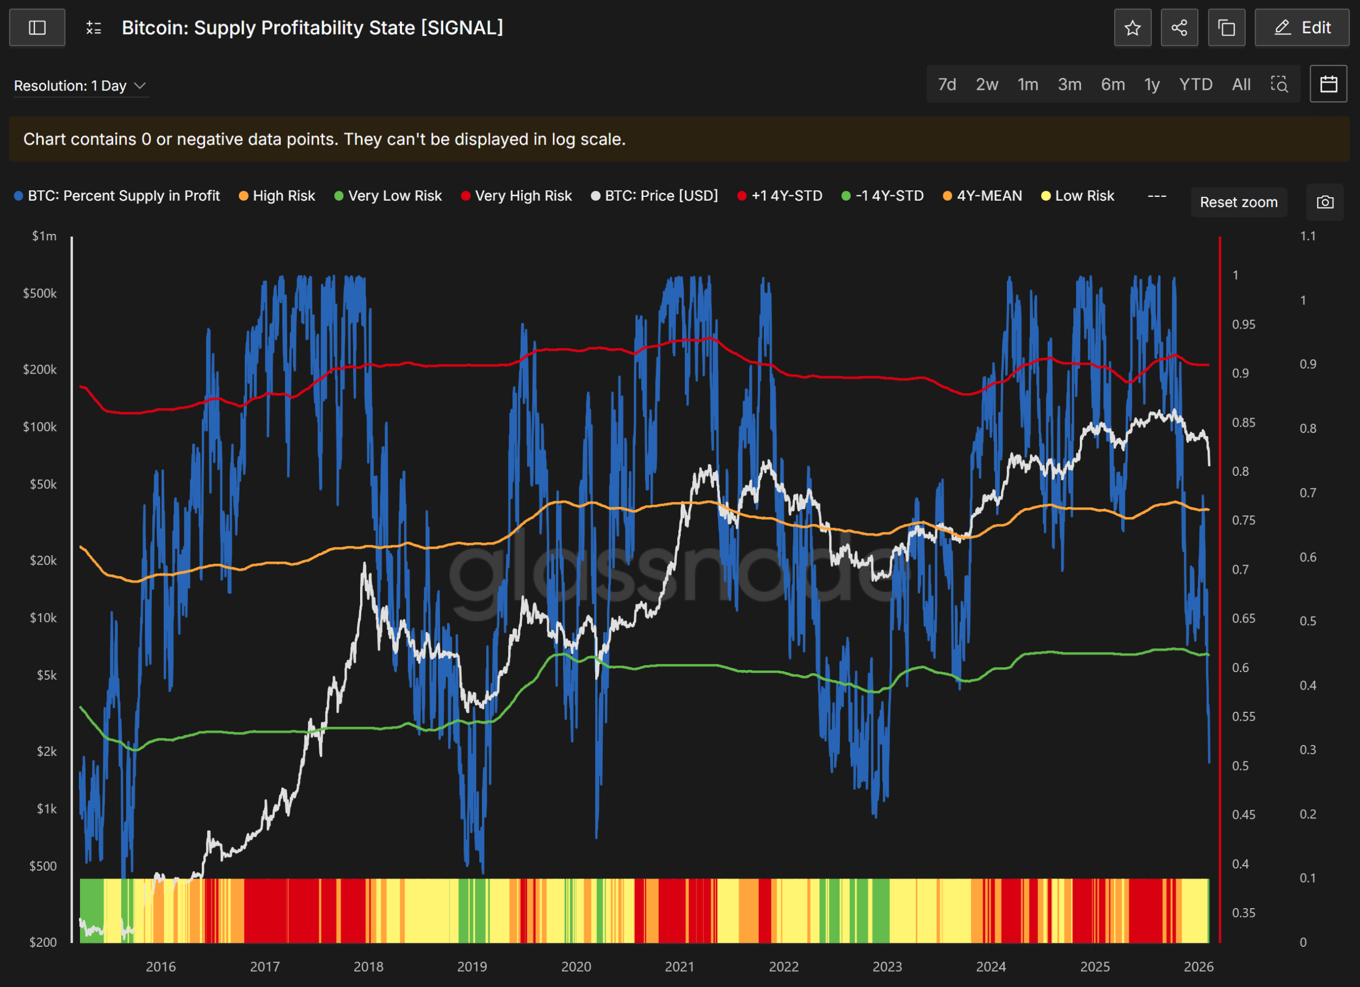Select the 6m time range
The height and width of the screenshot is (987, 1360).
pos(1112,84)
